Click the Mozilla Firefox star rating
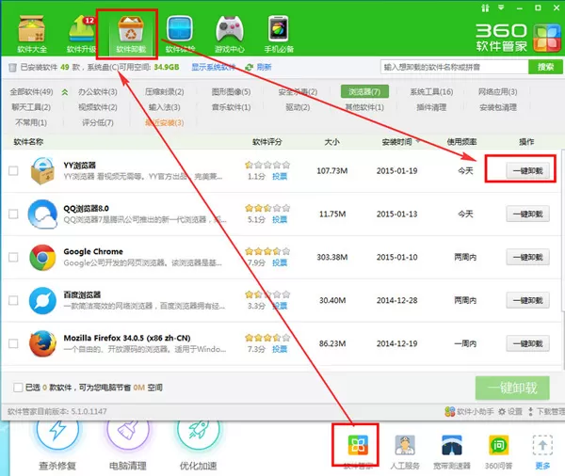This screenshot has height=476, width=565. pyautogui.click(x=267, y=338)
